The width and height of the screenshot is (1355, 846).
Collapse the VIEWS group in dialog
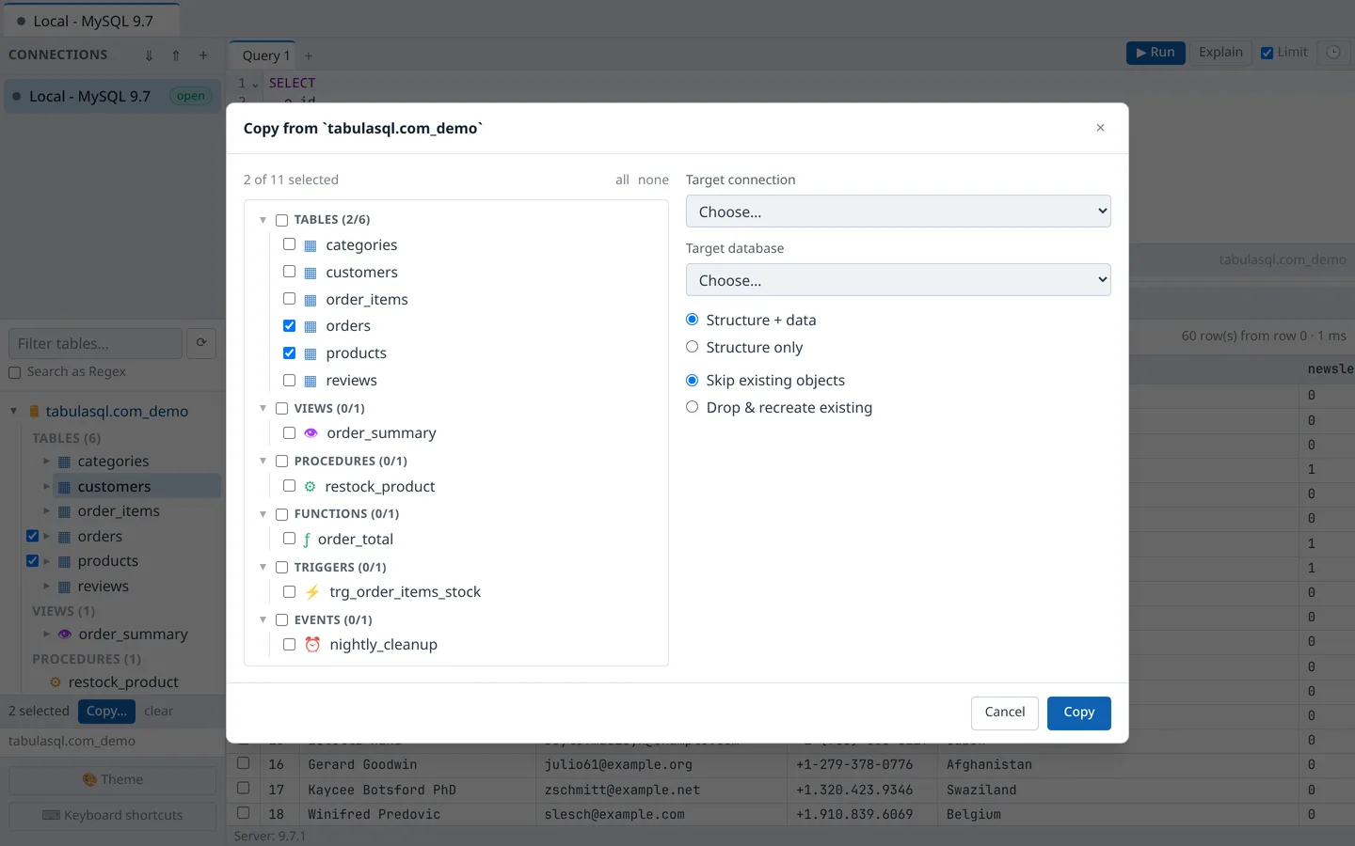pyautogui.click(x=263, y=408)
